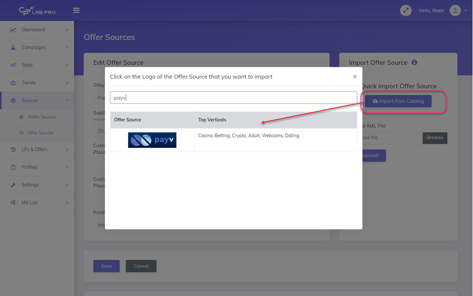Go to Traffic Sources submenu
The image size is (473, 296).
42,117
